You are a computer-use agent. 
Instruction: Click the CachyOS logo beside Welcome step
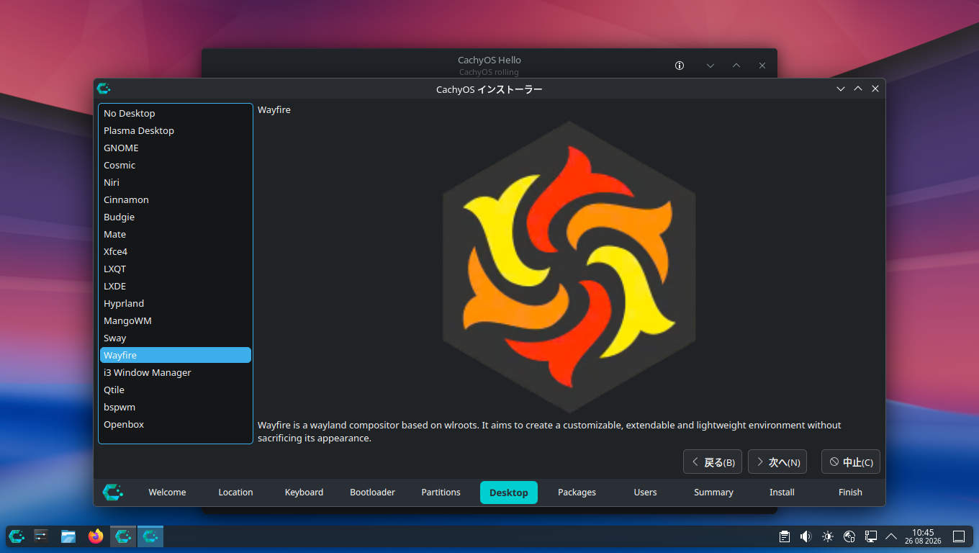coord(113,492)
